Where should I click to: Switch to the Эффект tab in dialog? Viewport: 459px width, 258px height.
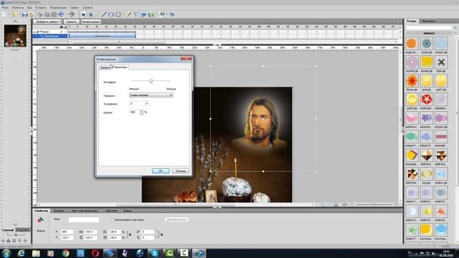pos(105,67)
